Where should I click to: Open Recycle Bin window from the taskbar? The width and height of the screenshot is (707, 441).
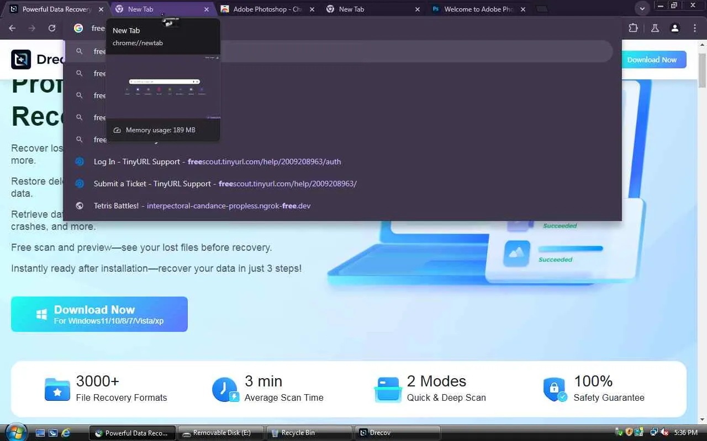click(x=309, y=433)
